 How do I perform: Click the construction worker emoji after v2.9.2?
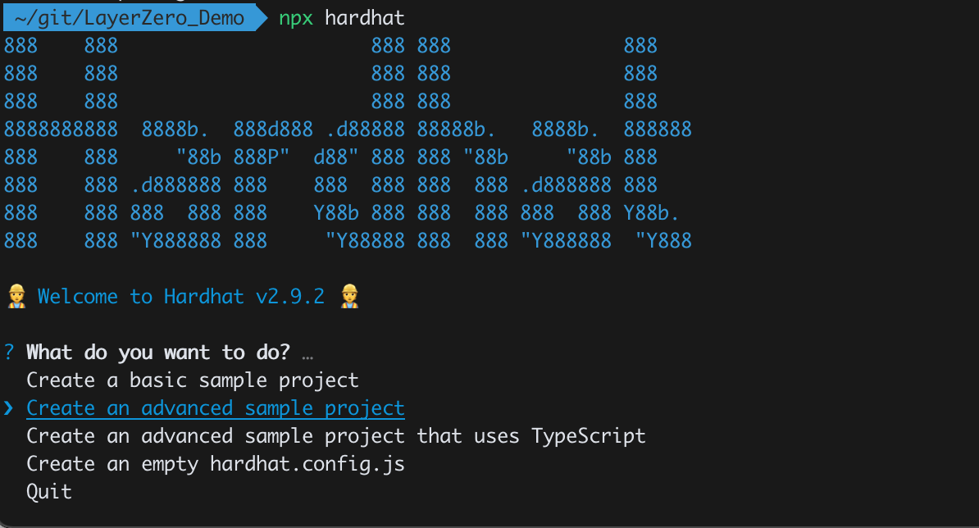349,297
